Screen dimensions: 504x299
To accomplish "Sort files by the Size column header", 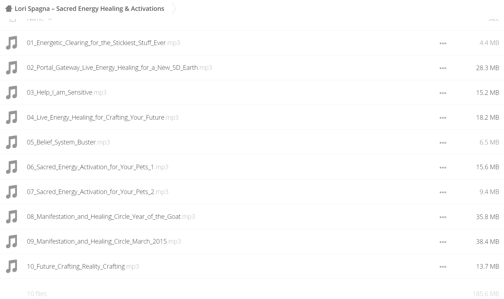I will [x=493, y=19].
